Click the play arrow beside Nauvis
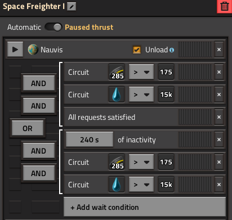This screenshot has height=220, width=232. (x=15, y=50)
